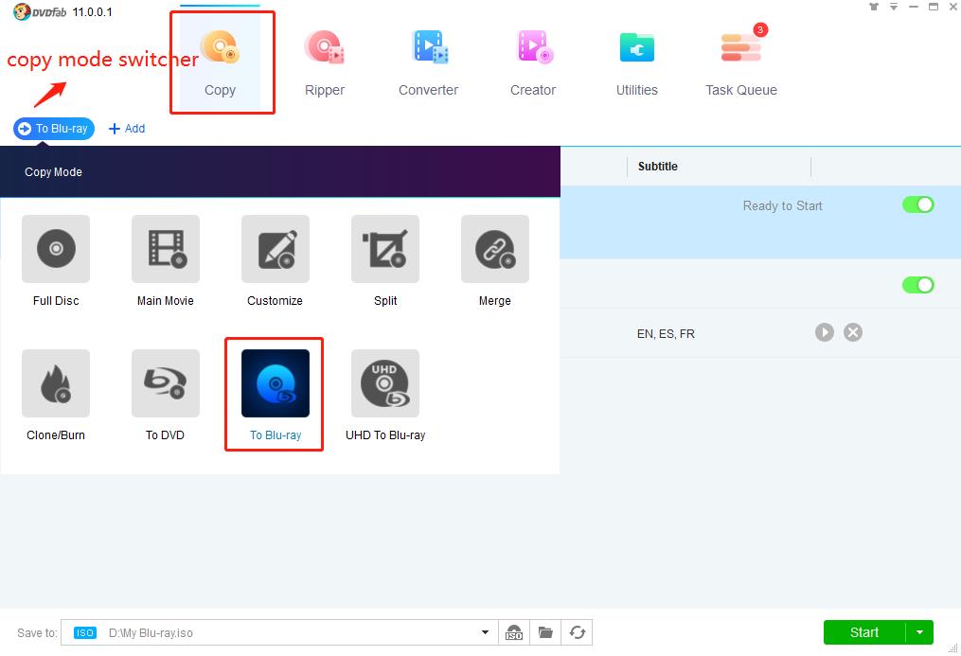Click the Subtitle column header
The height and width of the screenshot is (656, 961).
(658, 167)
